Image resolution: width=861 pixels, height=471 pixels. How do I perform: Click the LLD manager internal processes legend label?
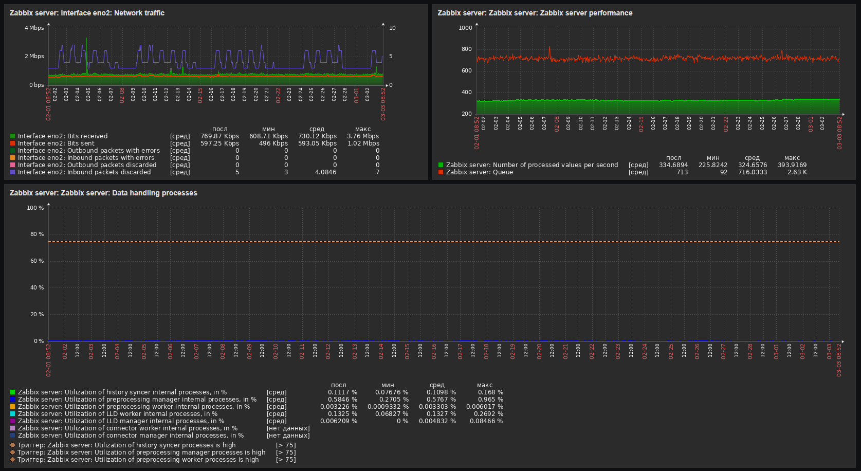pyautogui.click(x=121, y=421)
